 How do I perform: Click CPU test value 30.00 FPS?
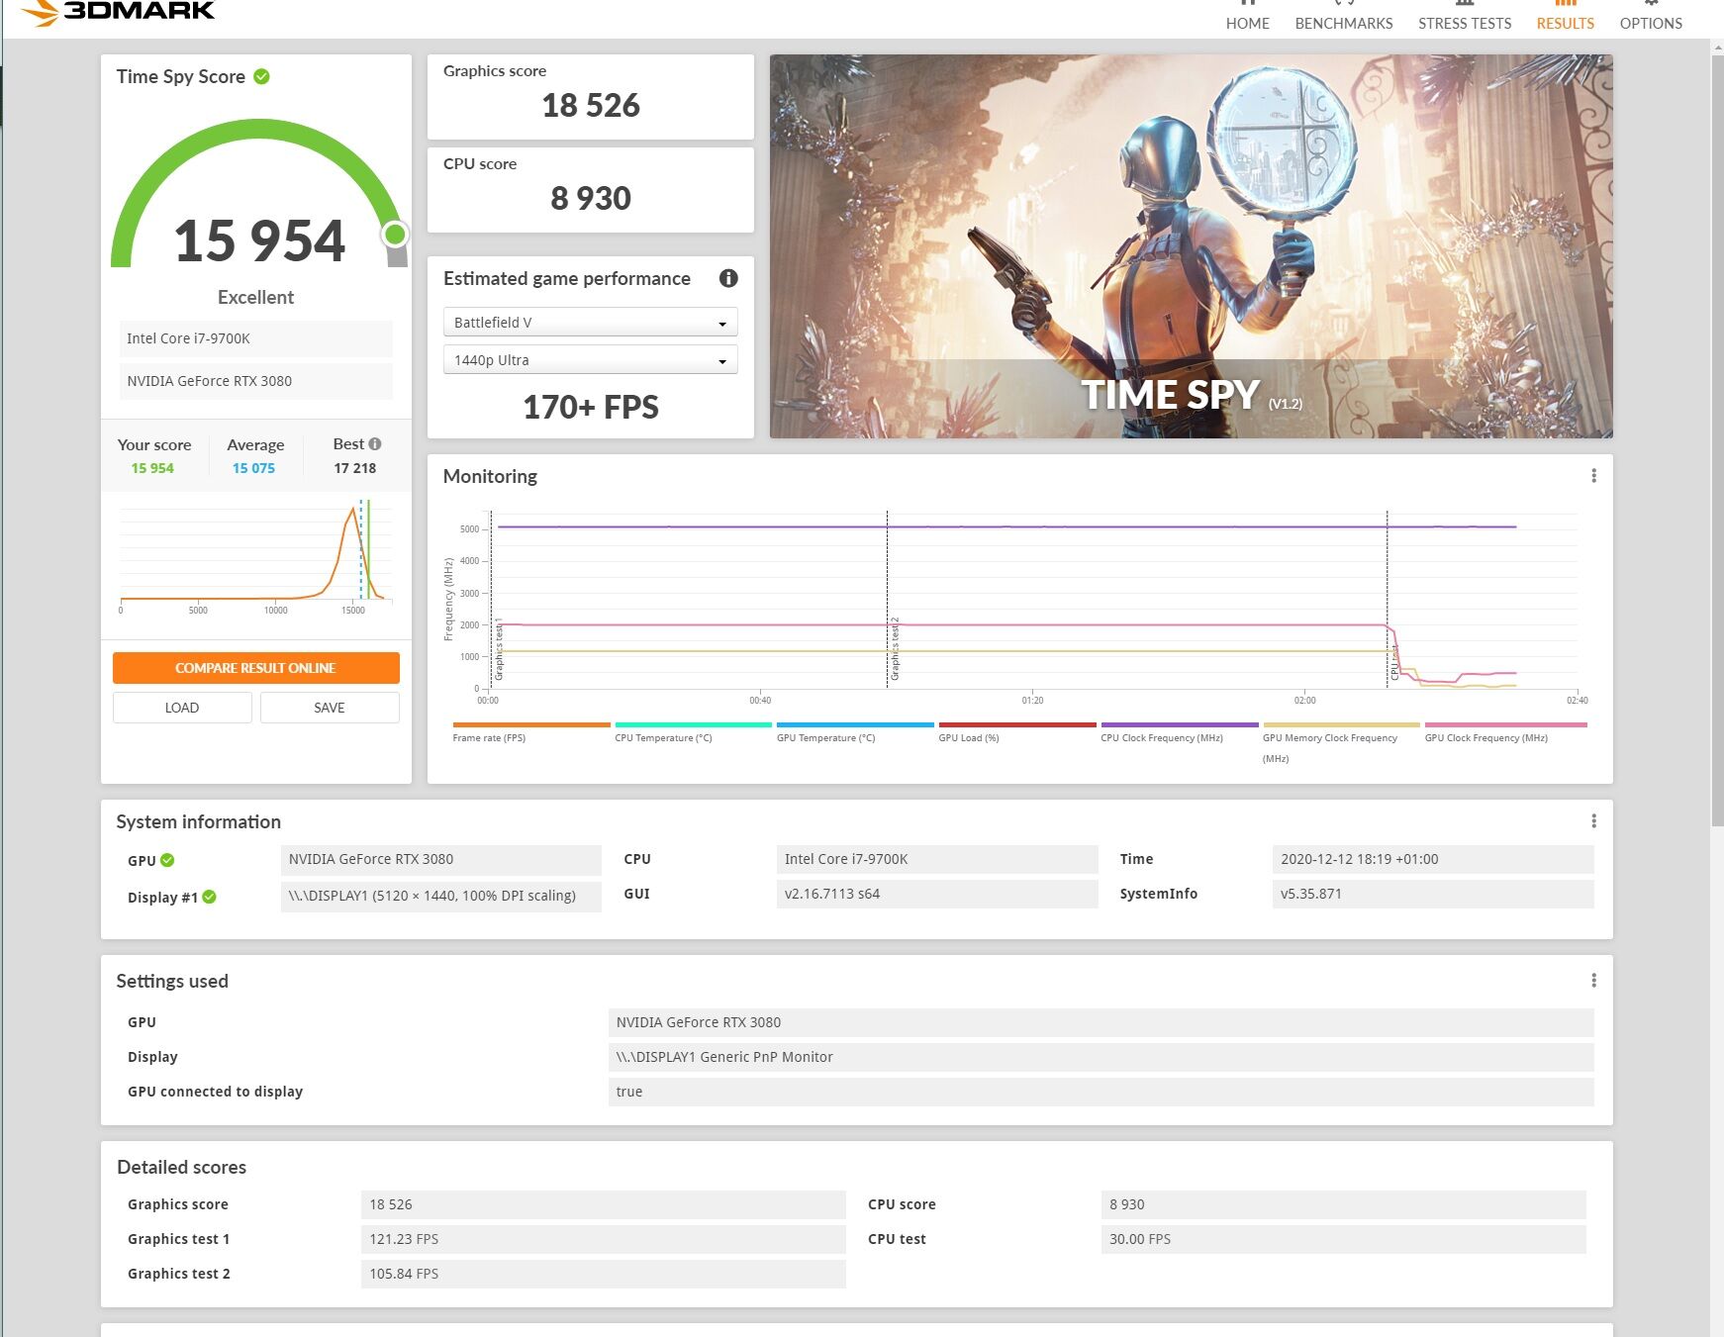pos(1344,1239)
